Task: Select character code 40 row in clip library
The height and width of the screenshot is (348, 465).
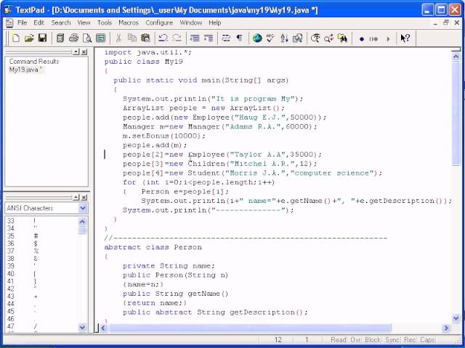Action: 41,274
